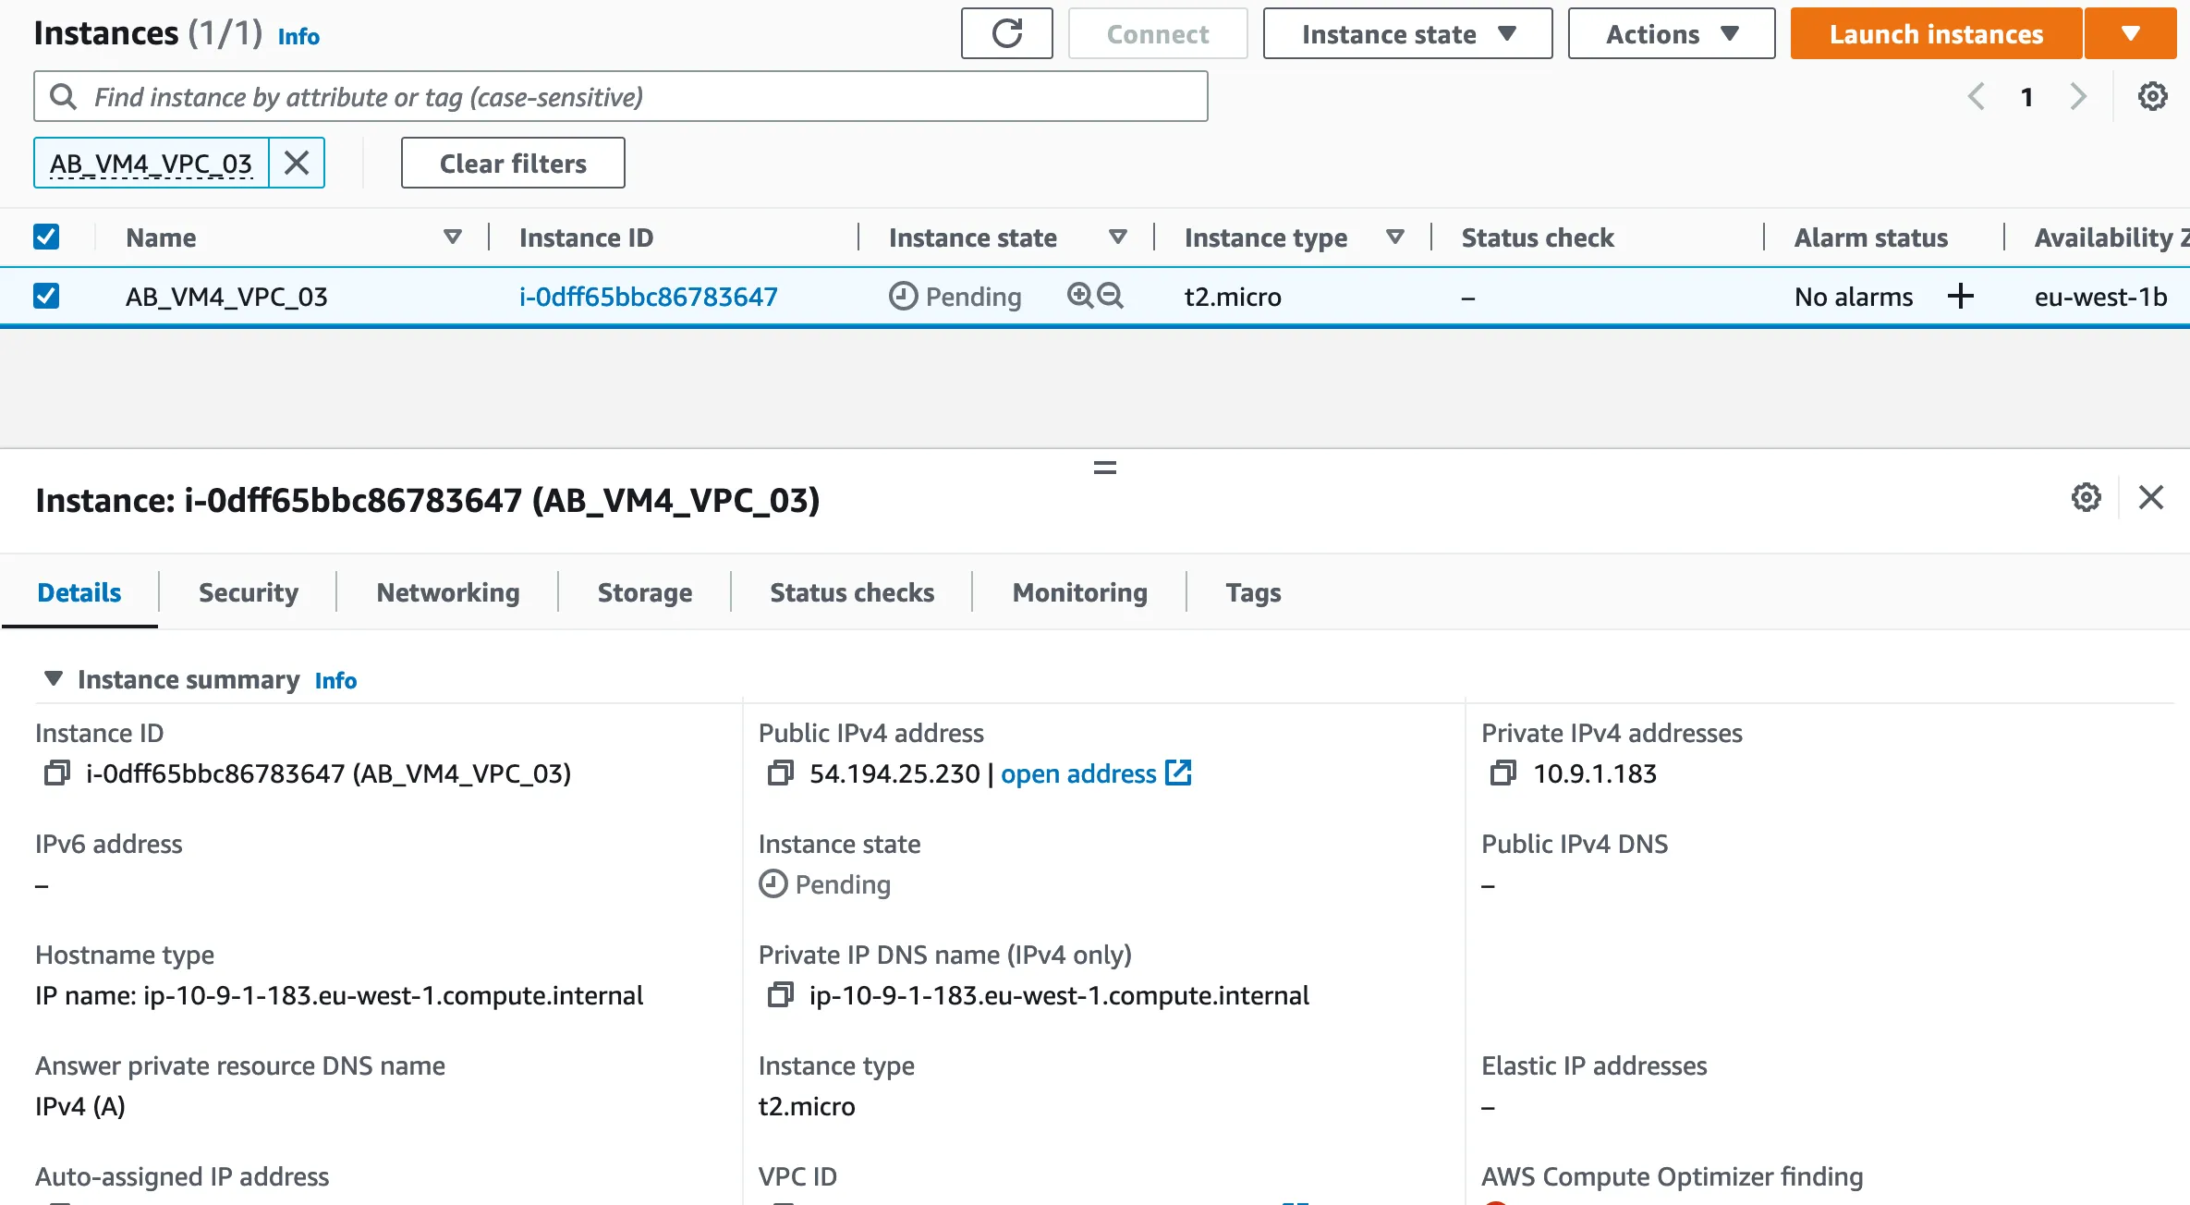2190x1205 pixels.
Task: Remove the AB_VM4_VPC_03 filter chip
Action: (297, 163)
